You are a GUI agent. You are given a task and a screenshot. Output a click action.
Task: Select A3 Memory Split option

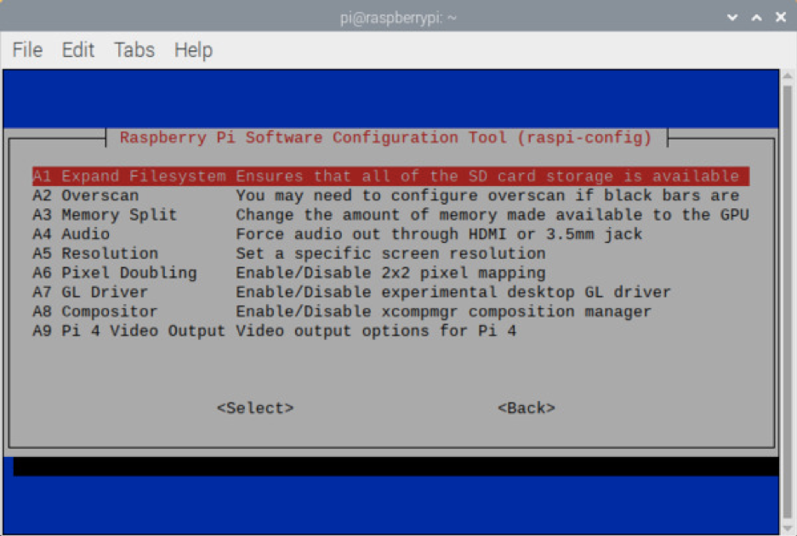coord(391,215)
